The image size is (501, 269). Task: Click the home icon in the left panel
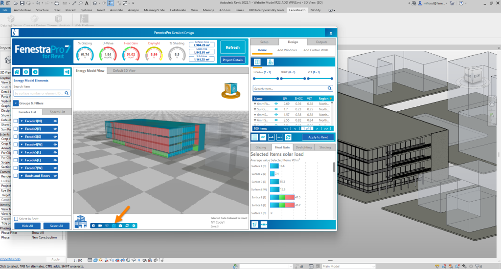pos(17,72)
